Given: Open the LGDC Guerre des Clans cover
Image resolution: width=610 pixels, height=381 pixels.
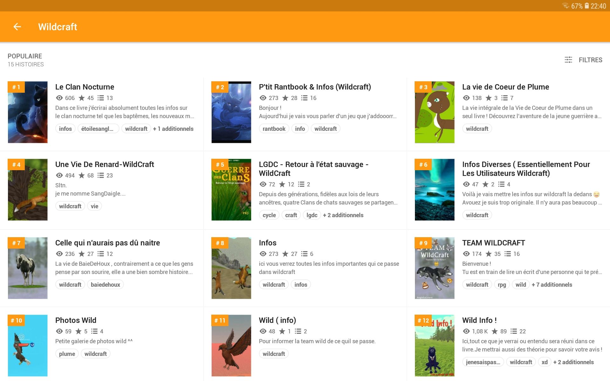Looking at the screenshot, I should click(x=231, y=190).
